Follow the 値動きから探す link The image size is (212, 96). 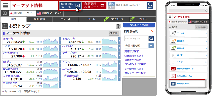[x=133, y=60]
